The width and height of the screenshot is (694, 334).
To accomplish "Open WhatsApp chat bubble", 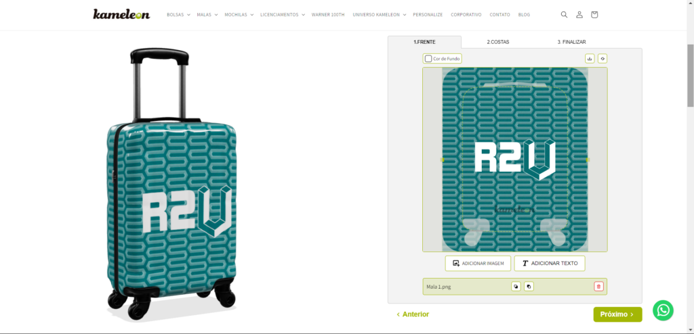I will pos(663,310).
